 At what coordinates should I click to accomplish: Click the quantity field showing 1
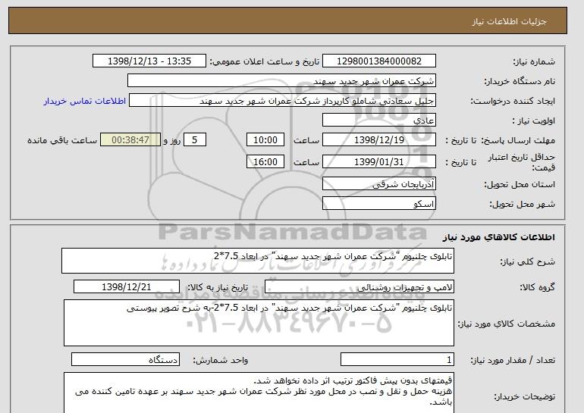(x=397, y=359)
